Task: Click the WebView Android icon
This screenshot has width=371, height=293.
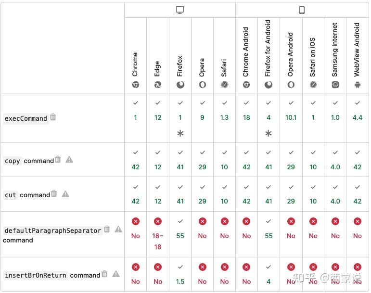Action: [357, 85]
